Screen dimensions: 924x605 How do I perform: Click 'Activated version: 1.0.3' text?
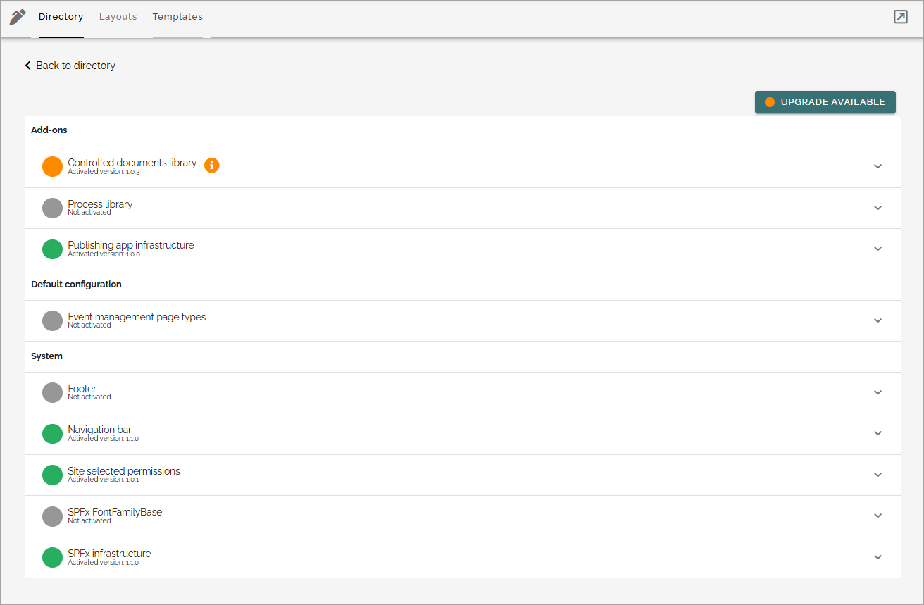[104, 172]
